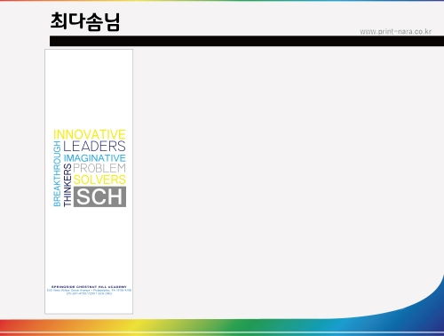
Task: Select the yellow INNOVATIVE word
Action: (x=90, y=134)
